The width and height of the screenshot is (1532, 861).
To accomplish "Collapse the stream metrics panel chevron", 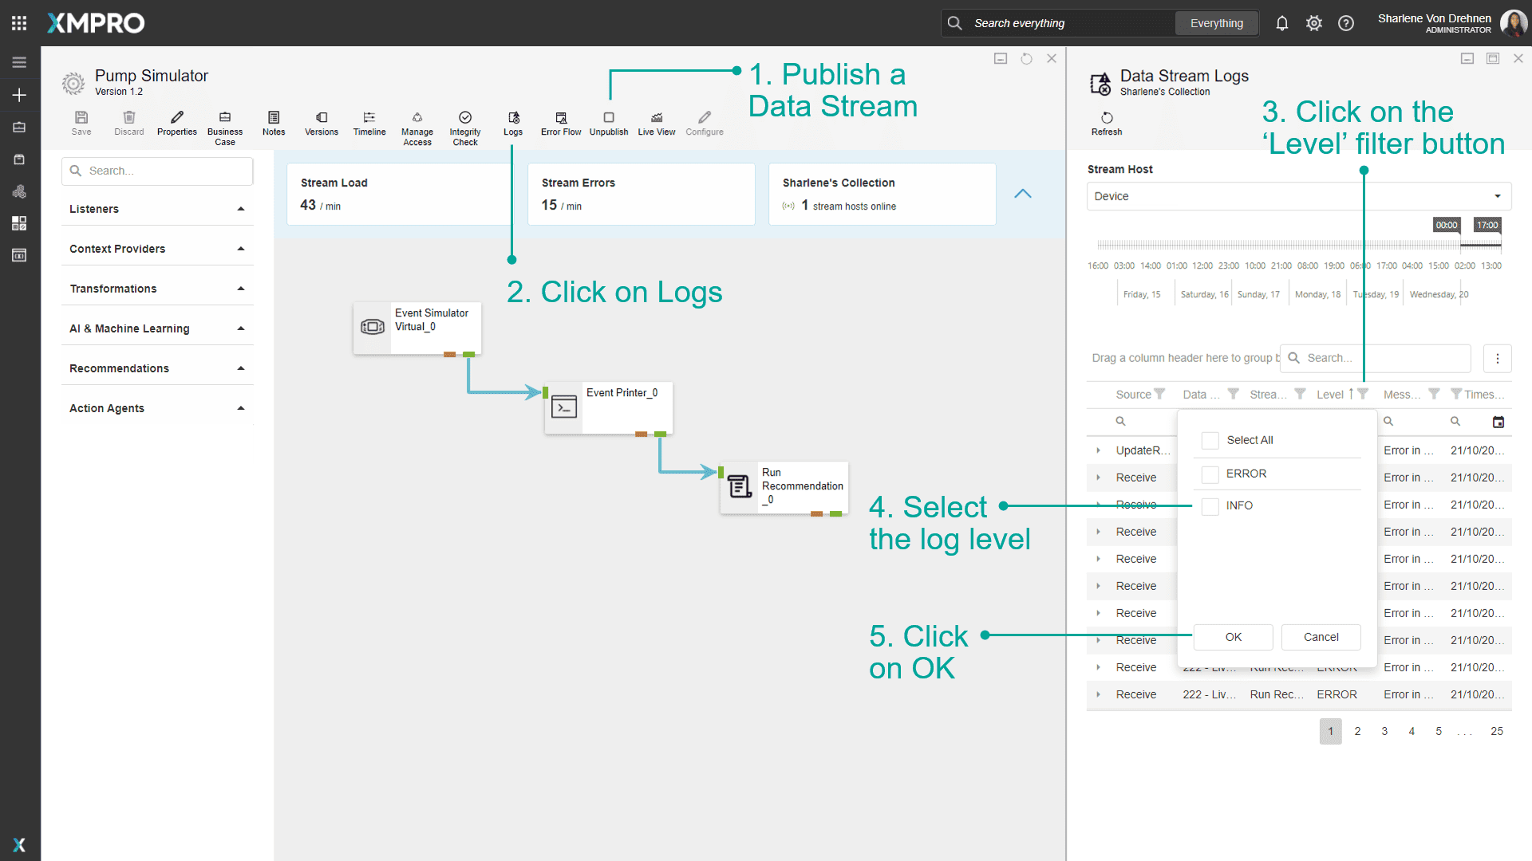I will pos(1023,194).
